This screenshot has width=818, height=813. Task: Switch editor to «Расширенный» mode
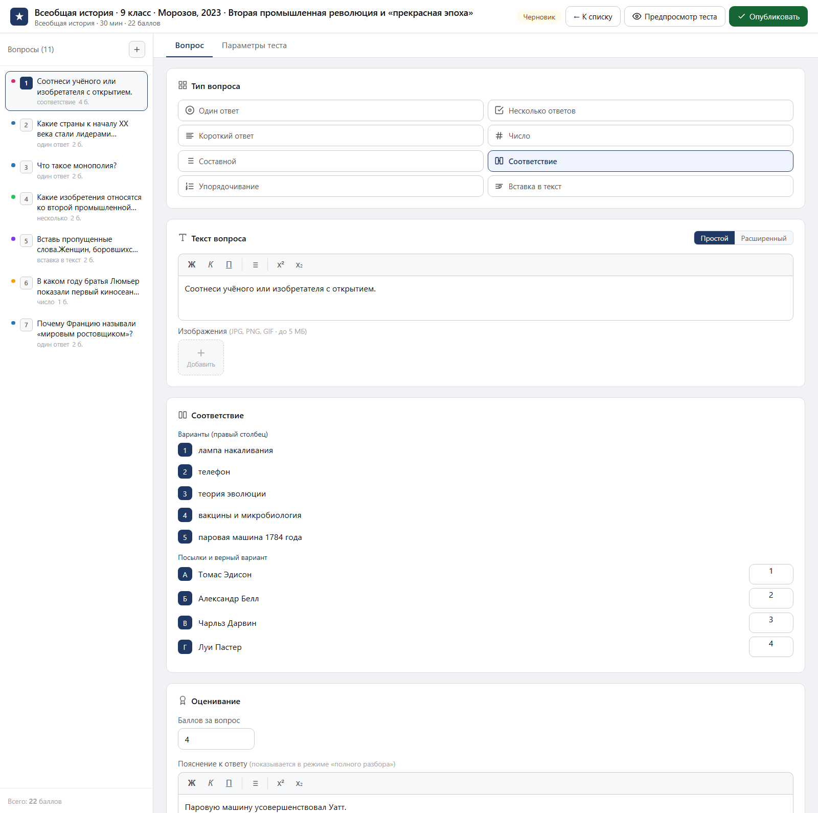click(764, 238)
